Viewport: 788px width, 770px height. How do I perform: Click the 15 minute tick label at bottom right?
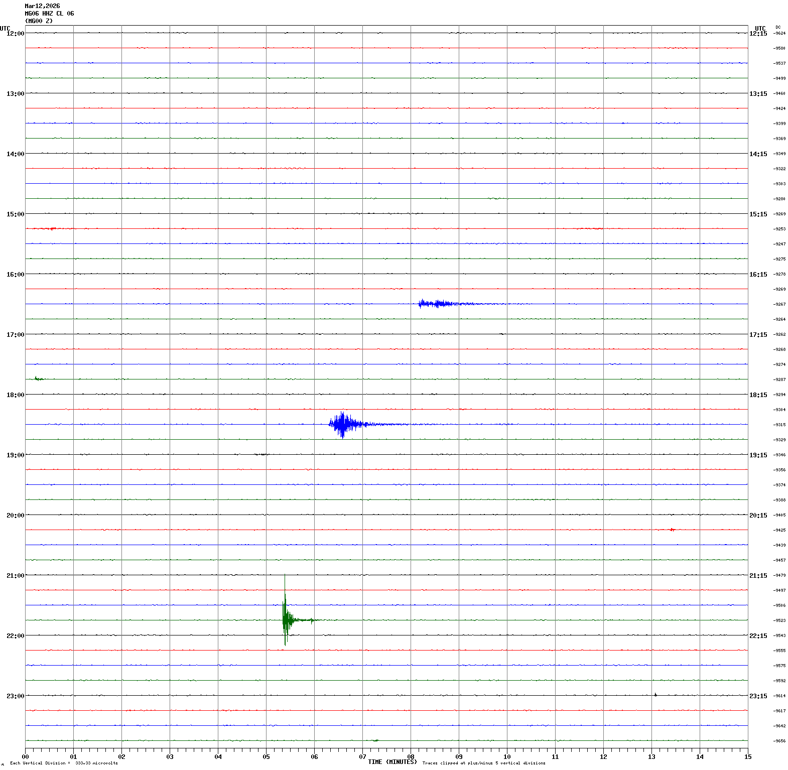(748, 756)
